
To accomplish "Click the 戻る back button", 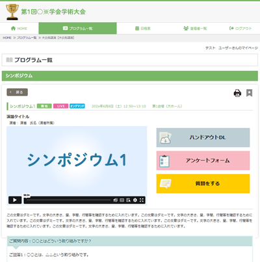I will [17, 92].
